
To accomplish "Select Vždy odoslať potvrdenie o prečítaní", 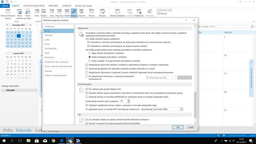I will pos(90,53).
